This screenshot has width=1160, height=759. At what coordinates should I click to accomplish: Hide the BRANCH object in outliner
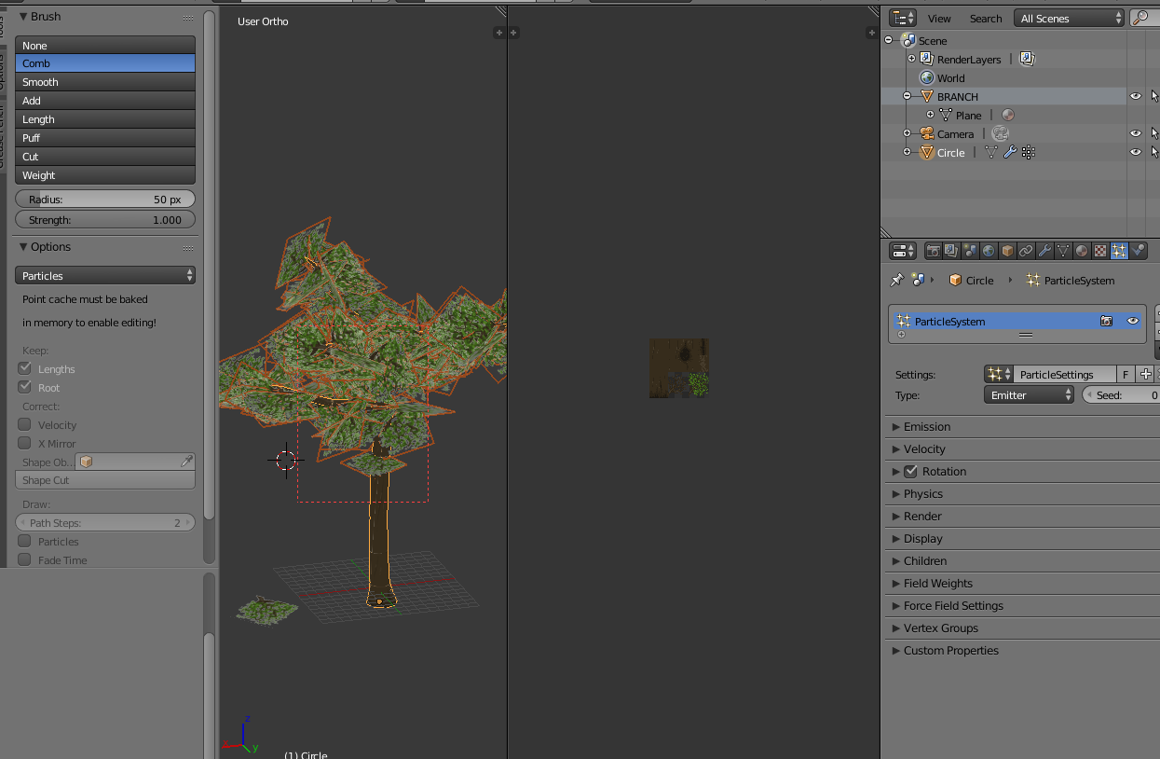point(1135,96)
